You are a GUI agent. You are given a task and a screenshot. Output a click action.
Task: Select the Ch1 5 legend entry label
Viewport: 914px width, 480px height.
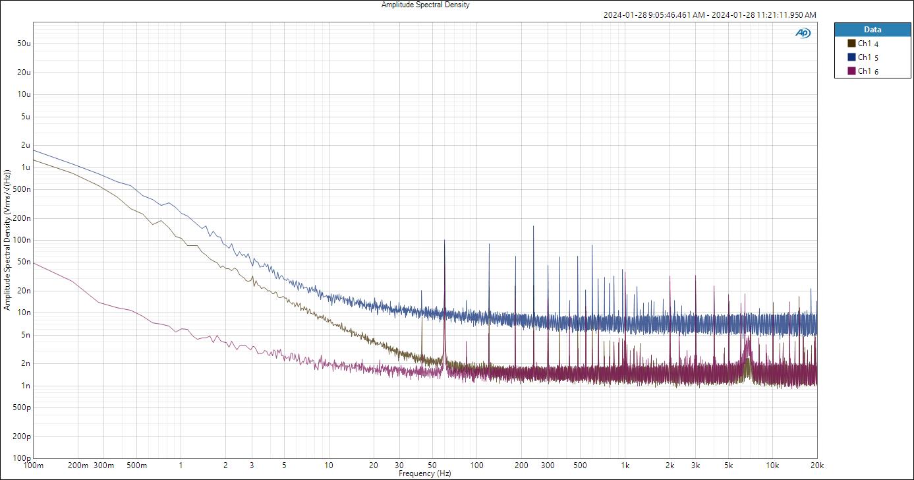click(x=868, y=57)
